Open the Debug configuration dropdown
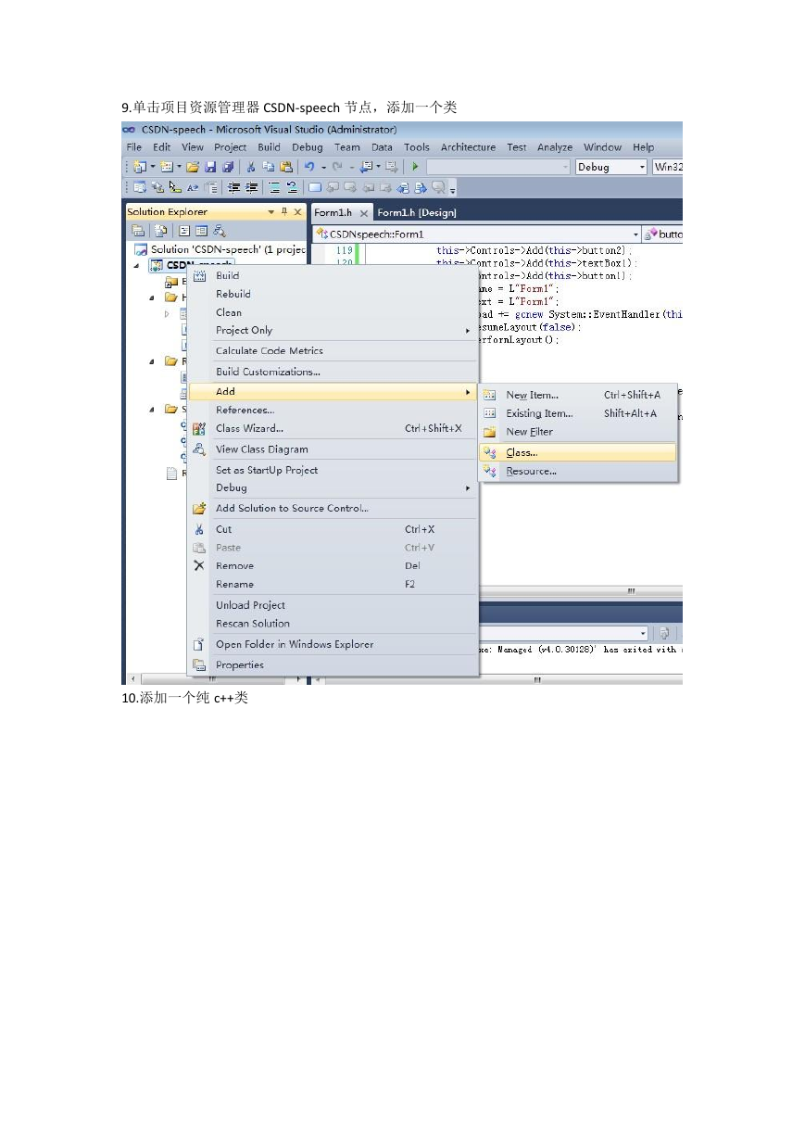This screenshot has width=805, height=1138. pyautogui.click(x=641, y=167)
